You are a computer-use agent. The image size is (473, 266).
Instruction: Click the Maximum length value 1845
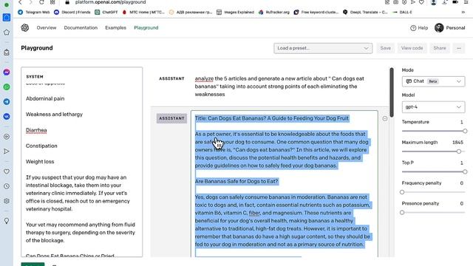(x=457, y=143)
